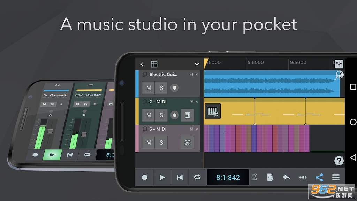
Task: Click the Electric Guitar waveform type icon
Action: pos(191,74)
